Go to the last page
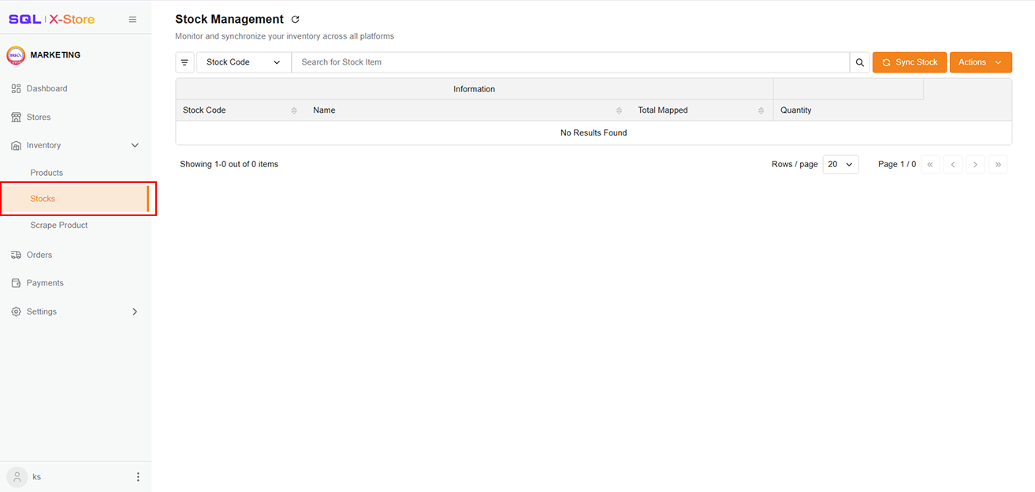Image resolution: width=1035 pixels, height=492 pixels. tap(998, 164)
